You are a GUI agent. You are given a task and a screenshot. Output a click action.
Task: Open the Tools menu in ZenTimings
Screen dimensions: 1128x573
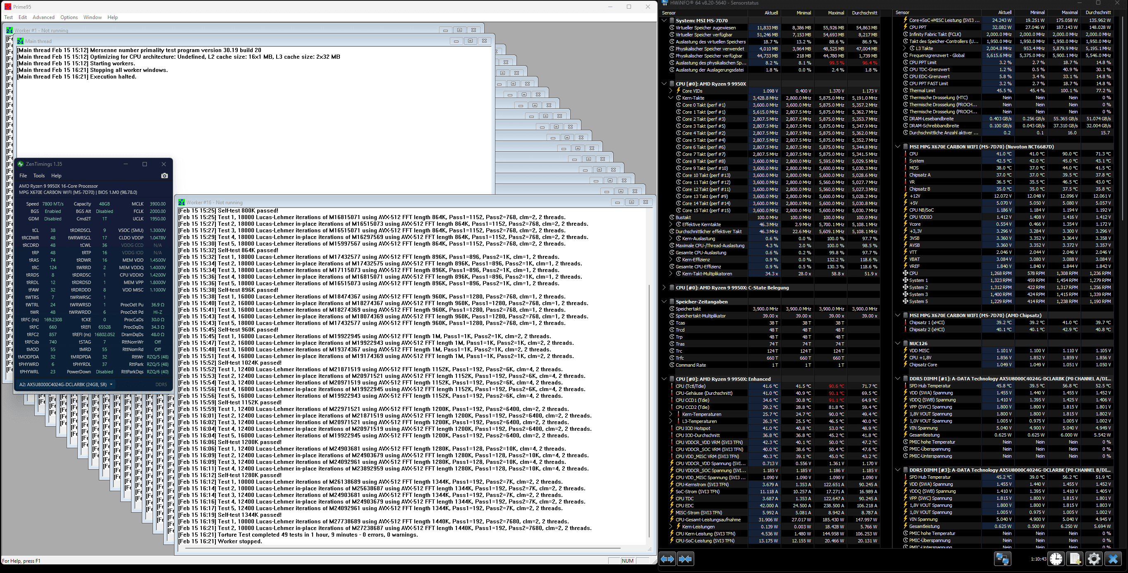39,176
